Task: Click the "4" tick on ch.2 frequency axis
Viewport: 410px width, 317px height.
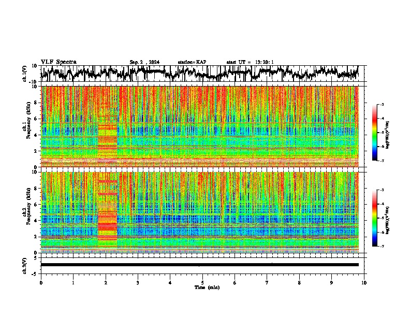Action: 37,221
